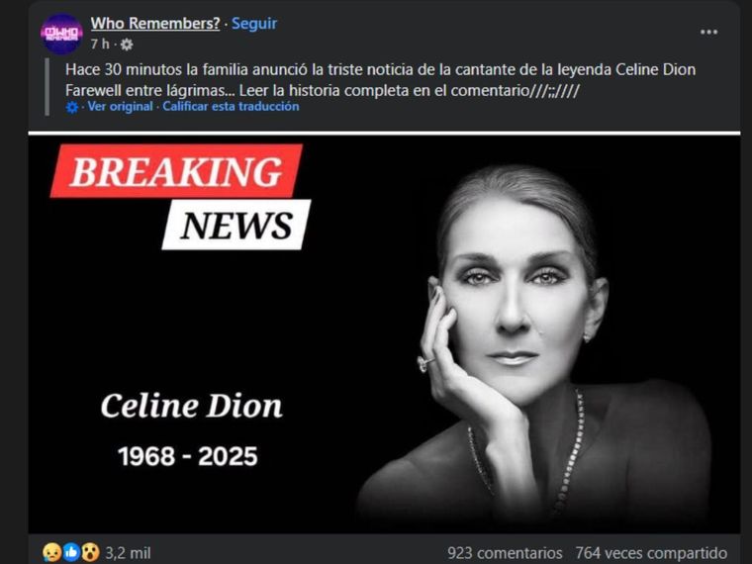Select the wow surprised reaction emoji
The height and width of the screenshot is (564, 752).
[90, 552]
